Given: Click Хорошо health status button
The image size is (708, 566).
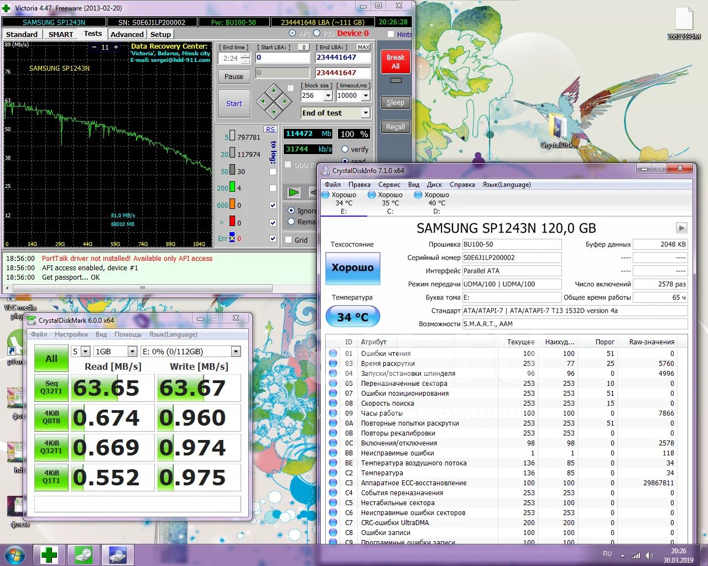Looking at the screenshot, I should click(352, 268).
